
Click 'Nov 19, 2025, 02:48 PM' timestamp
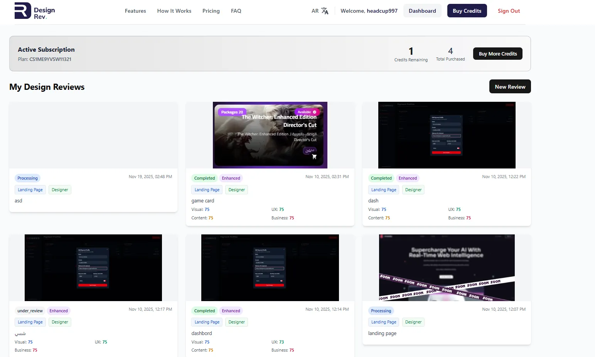coord(150,177)
